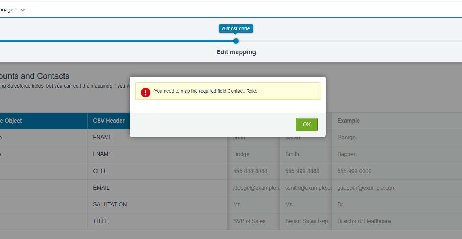Click the 555-888-8888 phone value

pos(250,171)
